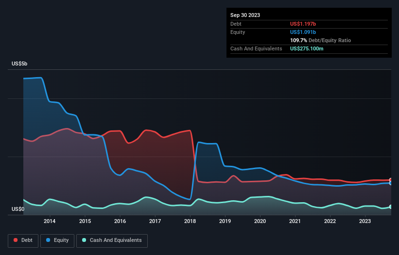Click Cash And Equivalents tooltip label
399x255 pixels.
coord(256,48)
